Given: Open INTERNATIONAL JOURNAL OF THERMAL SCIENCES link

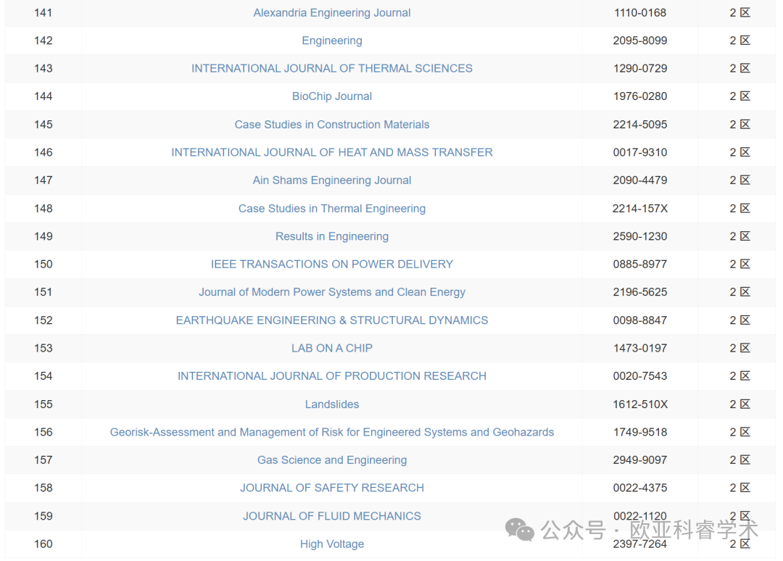Looking at the screenshot, I should (331, 68).
